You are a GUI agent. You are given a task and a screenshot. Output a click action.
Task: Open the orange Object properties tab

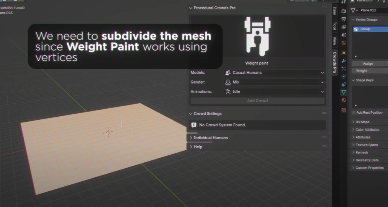(x=344, y=53)
